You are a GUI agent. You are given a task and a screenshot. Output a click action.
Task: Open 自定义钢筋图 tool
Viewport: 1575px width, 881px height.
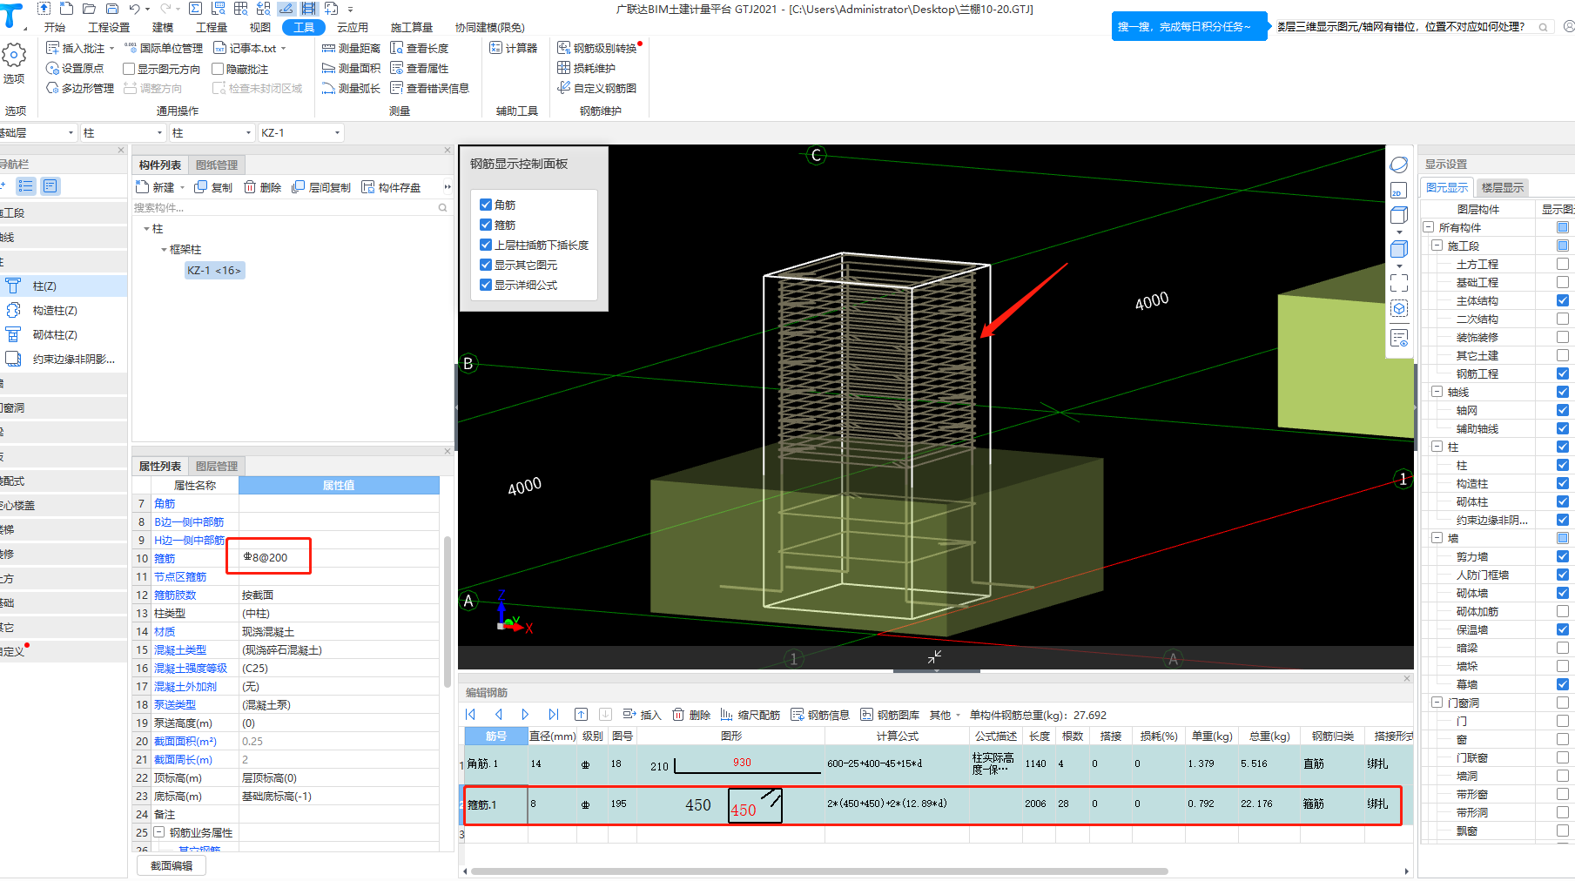[597, 88]
